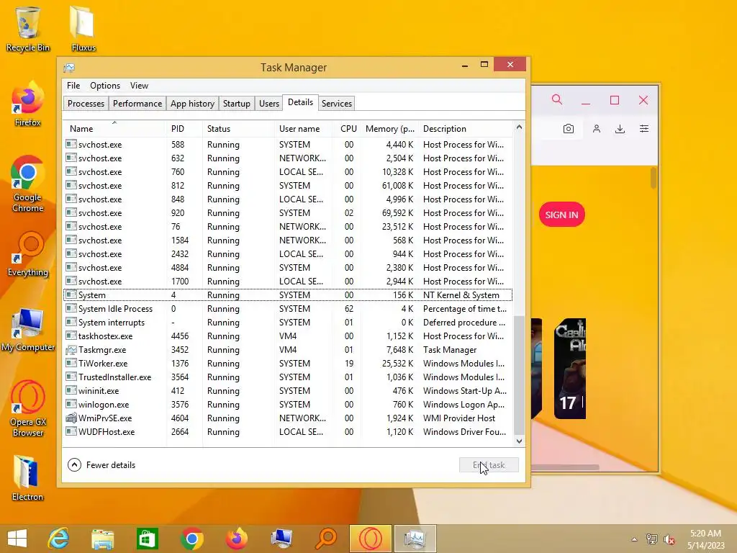Show hidden system tray icons
Image resolution: width=737 pixels, height=553 pixels.
tap(634, 539)
